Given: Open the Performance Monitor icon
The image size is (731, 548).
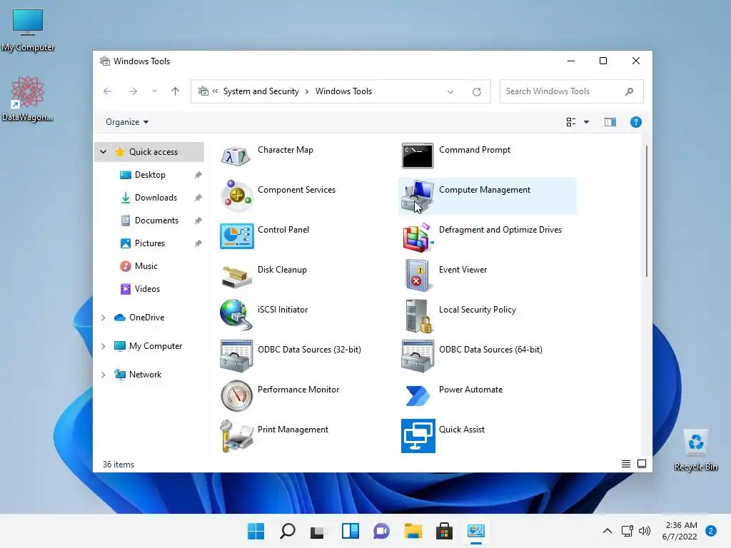Looking at the screenshot, I should click(236, 395).
